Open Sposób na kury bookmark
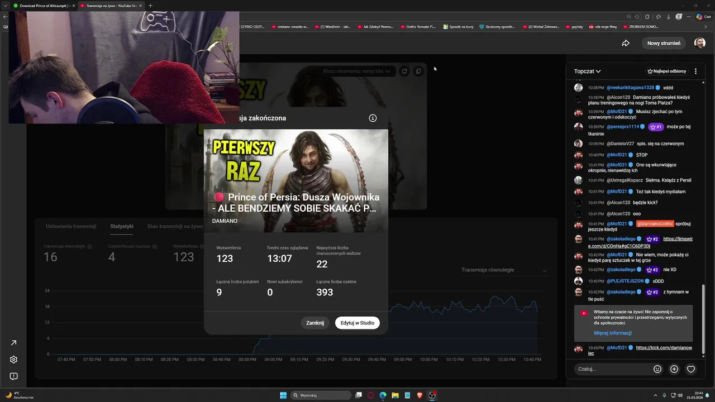715x402 pixels. [458, 26]
